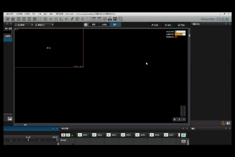Click the first window-layout icon in the toolbar
The width and height of the screenshot is (235, 157).
pos(93,19)
